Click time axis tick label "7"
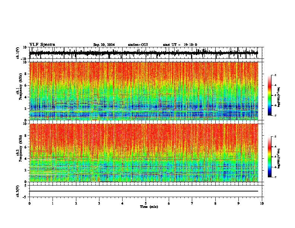The image size is (295, 228). click(x=192, y=203)
